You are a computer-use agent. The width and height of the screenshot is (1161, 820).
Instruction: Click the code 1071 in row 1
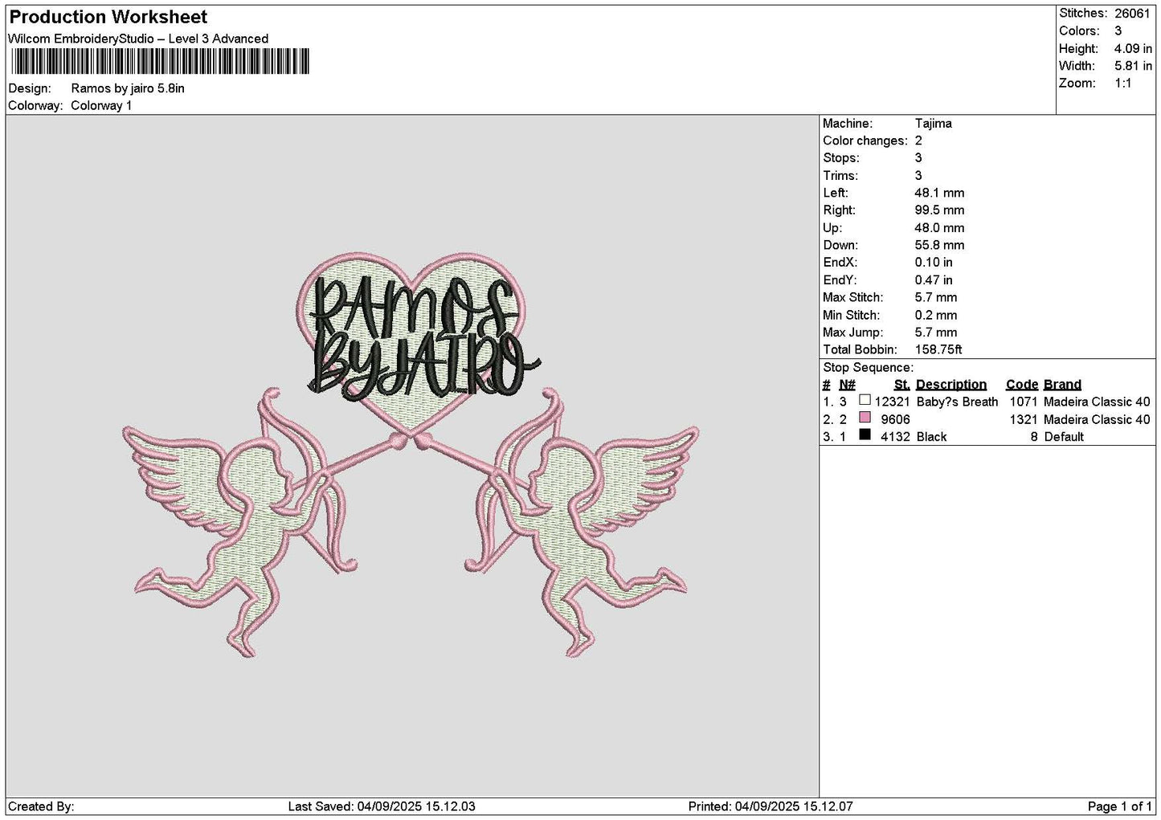(1024, 402)
